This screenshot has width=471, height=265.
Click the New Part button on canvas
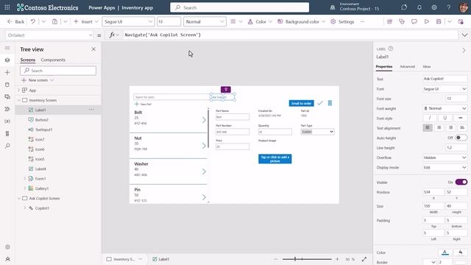(x=143, y=104)
